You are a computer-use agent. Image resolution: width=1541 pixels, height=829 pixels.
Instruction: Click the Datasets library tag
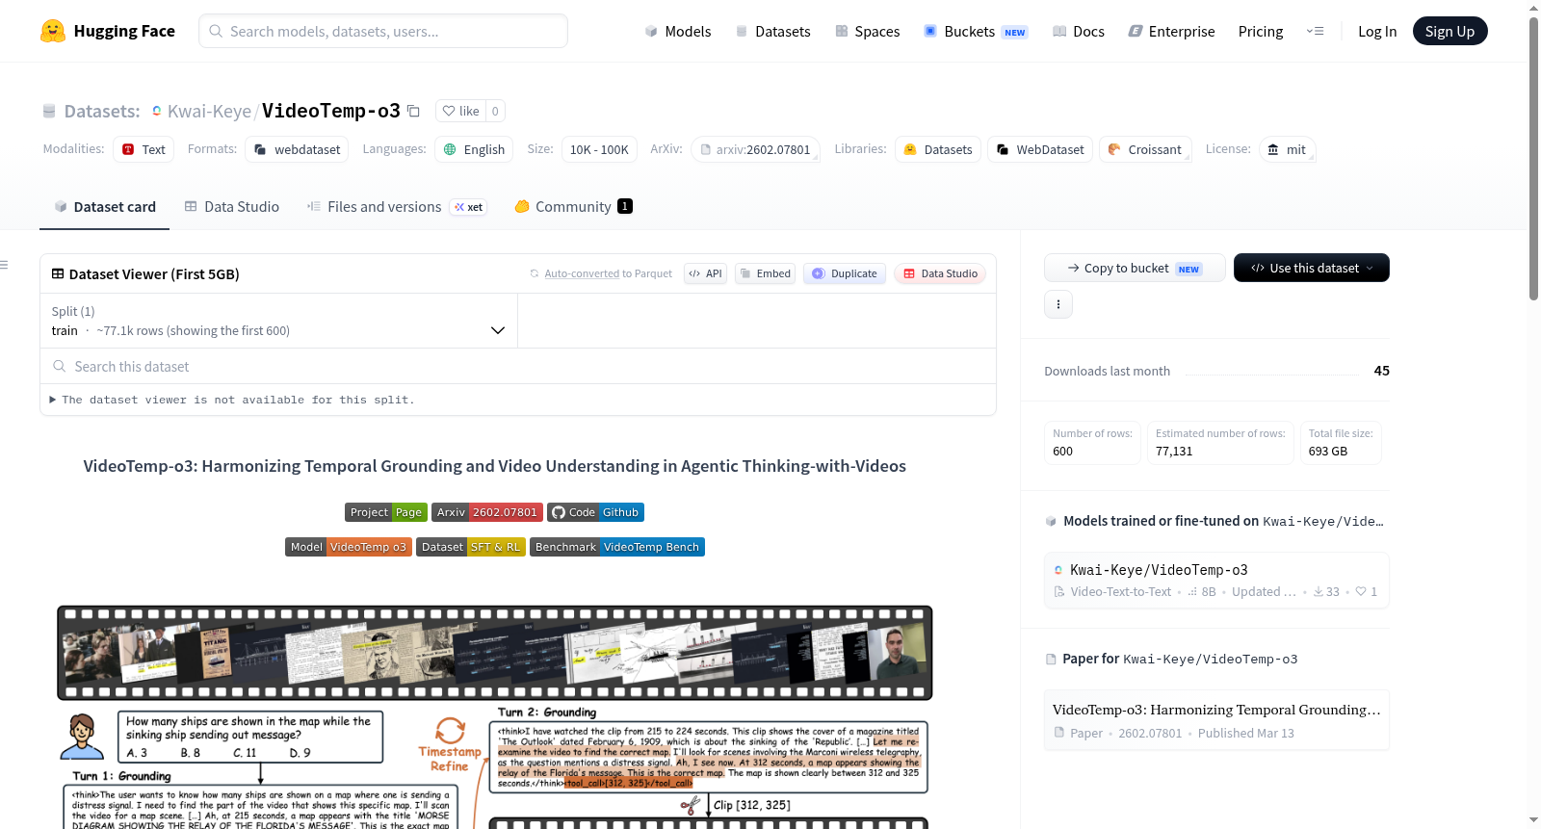(938, 149)
